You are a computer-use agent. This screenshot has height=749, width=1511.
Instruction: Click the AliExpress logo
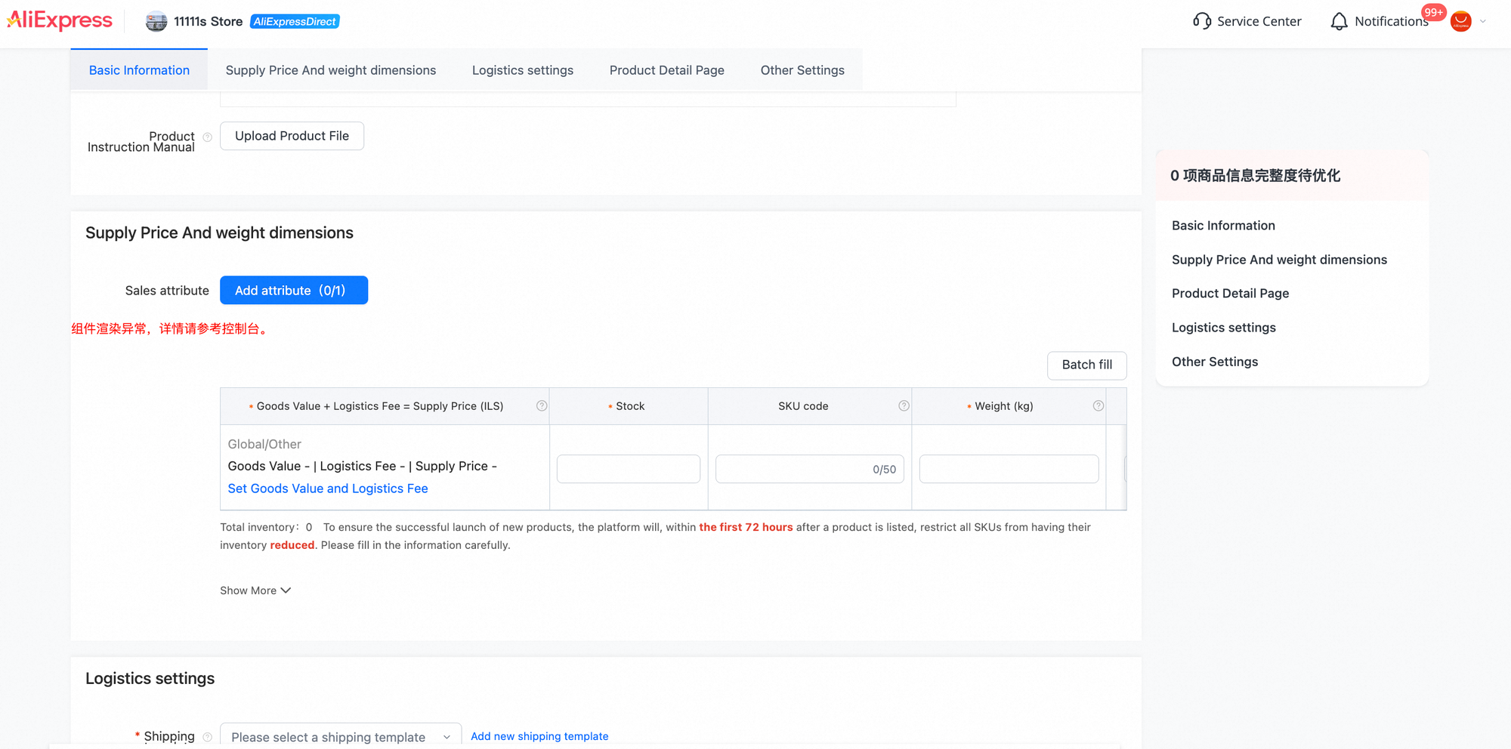point(60,20)
